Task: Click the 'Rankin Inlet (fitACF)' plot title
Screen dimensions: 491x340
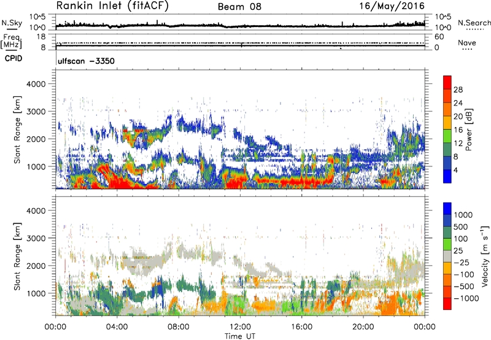Action: coord(112,6)
